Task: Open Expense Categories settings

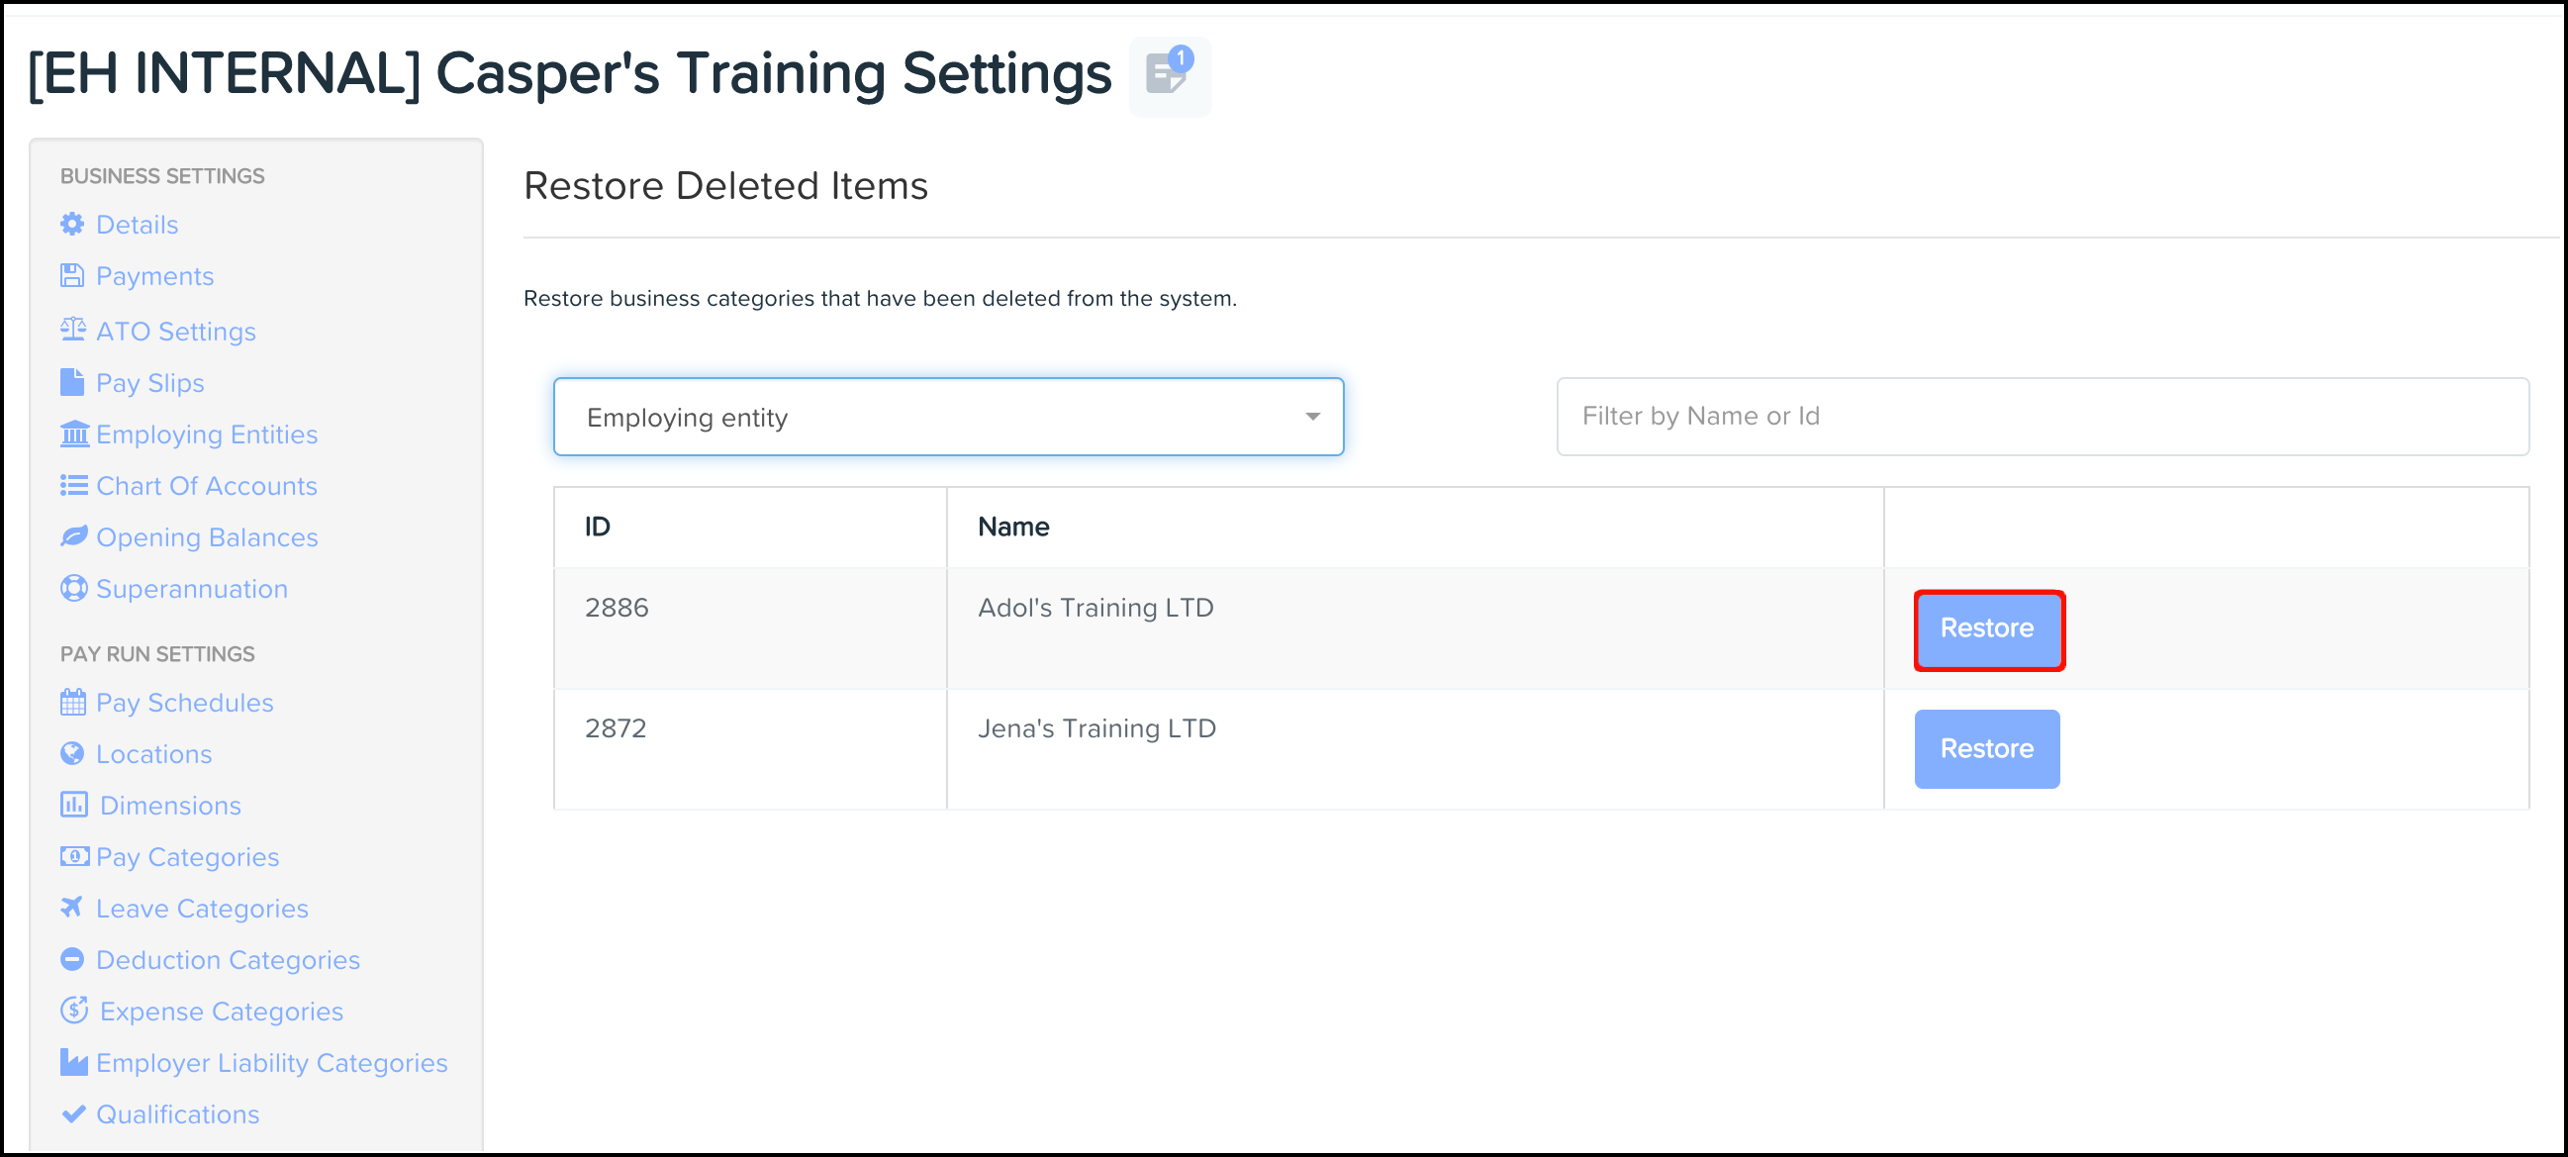Action: 221,1012
